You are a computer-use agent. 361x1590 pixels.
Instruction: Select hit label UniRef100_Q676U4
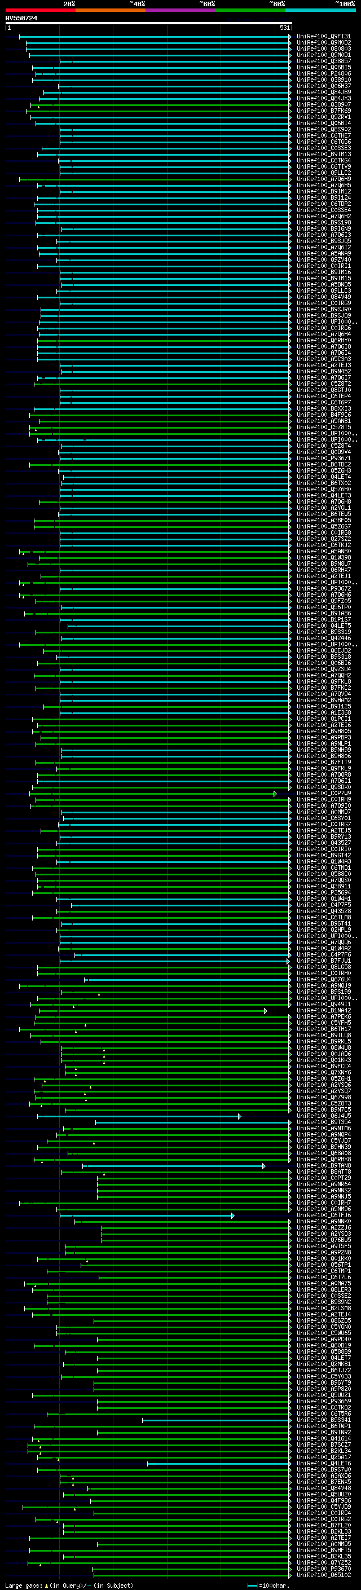point(324,980)
